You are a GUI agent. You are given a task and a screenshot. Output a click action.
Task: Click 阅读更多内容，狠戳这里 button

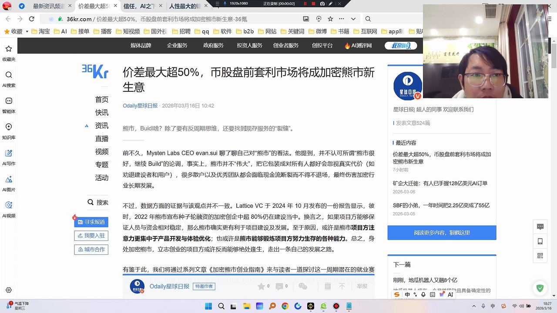click(x=442, y=233)
